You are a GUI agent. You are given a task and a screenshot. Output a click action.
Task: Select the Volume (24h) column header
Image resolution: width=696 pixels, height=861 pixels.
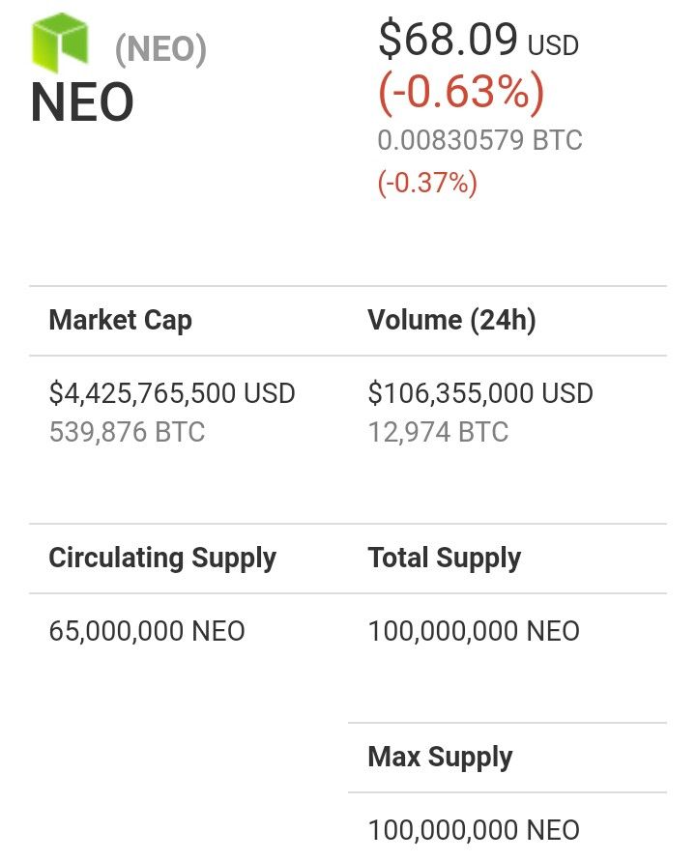[451, 320]
